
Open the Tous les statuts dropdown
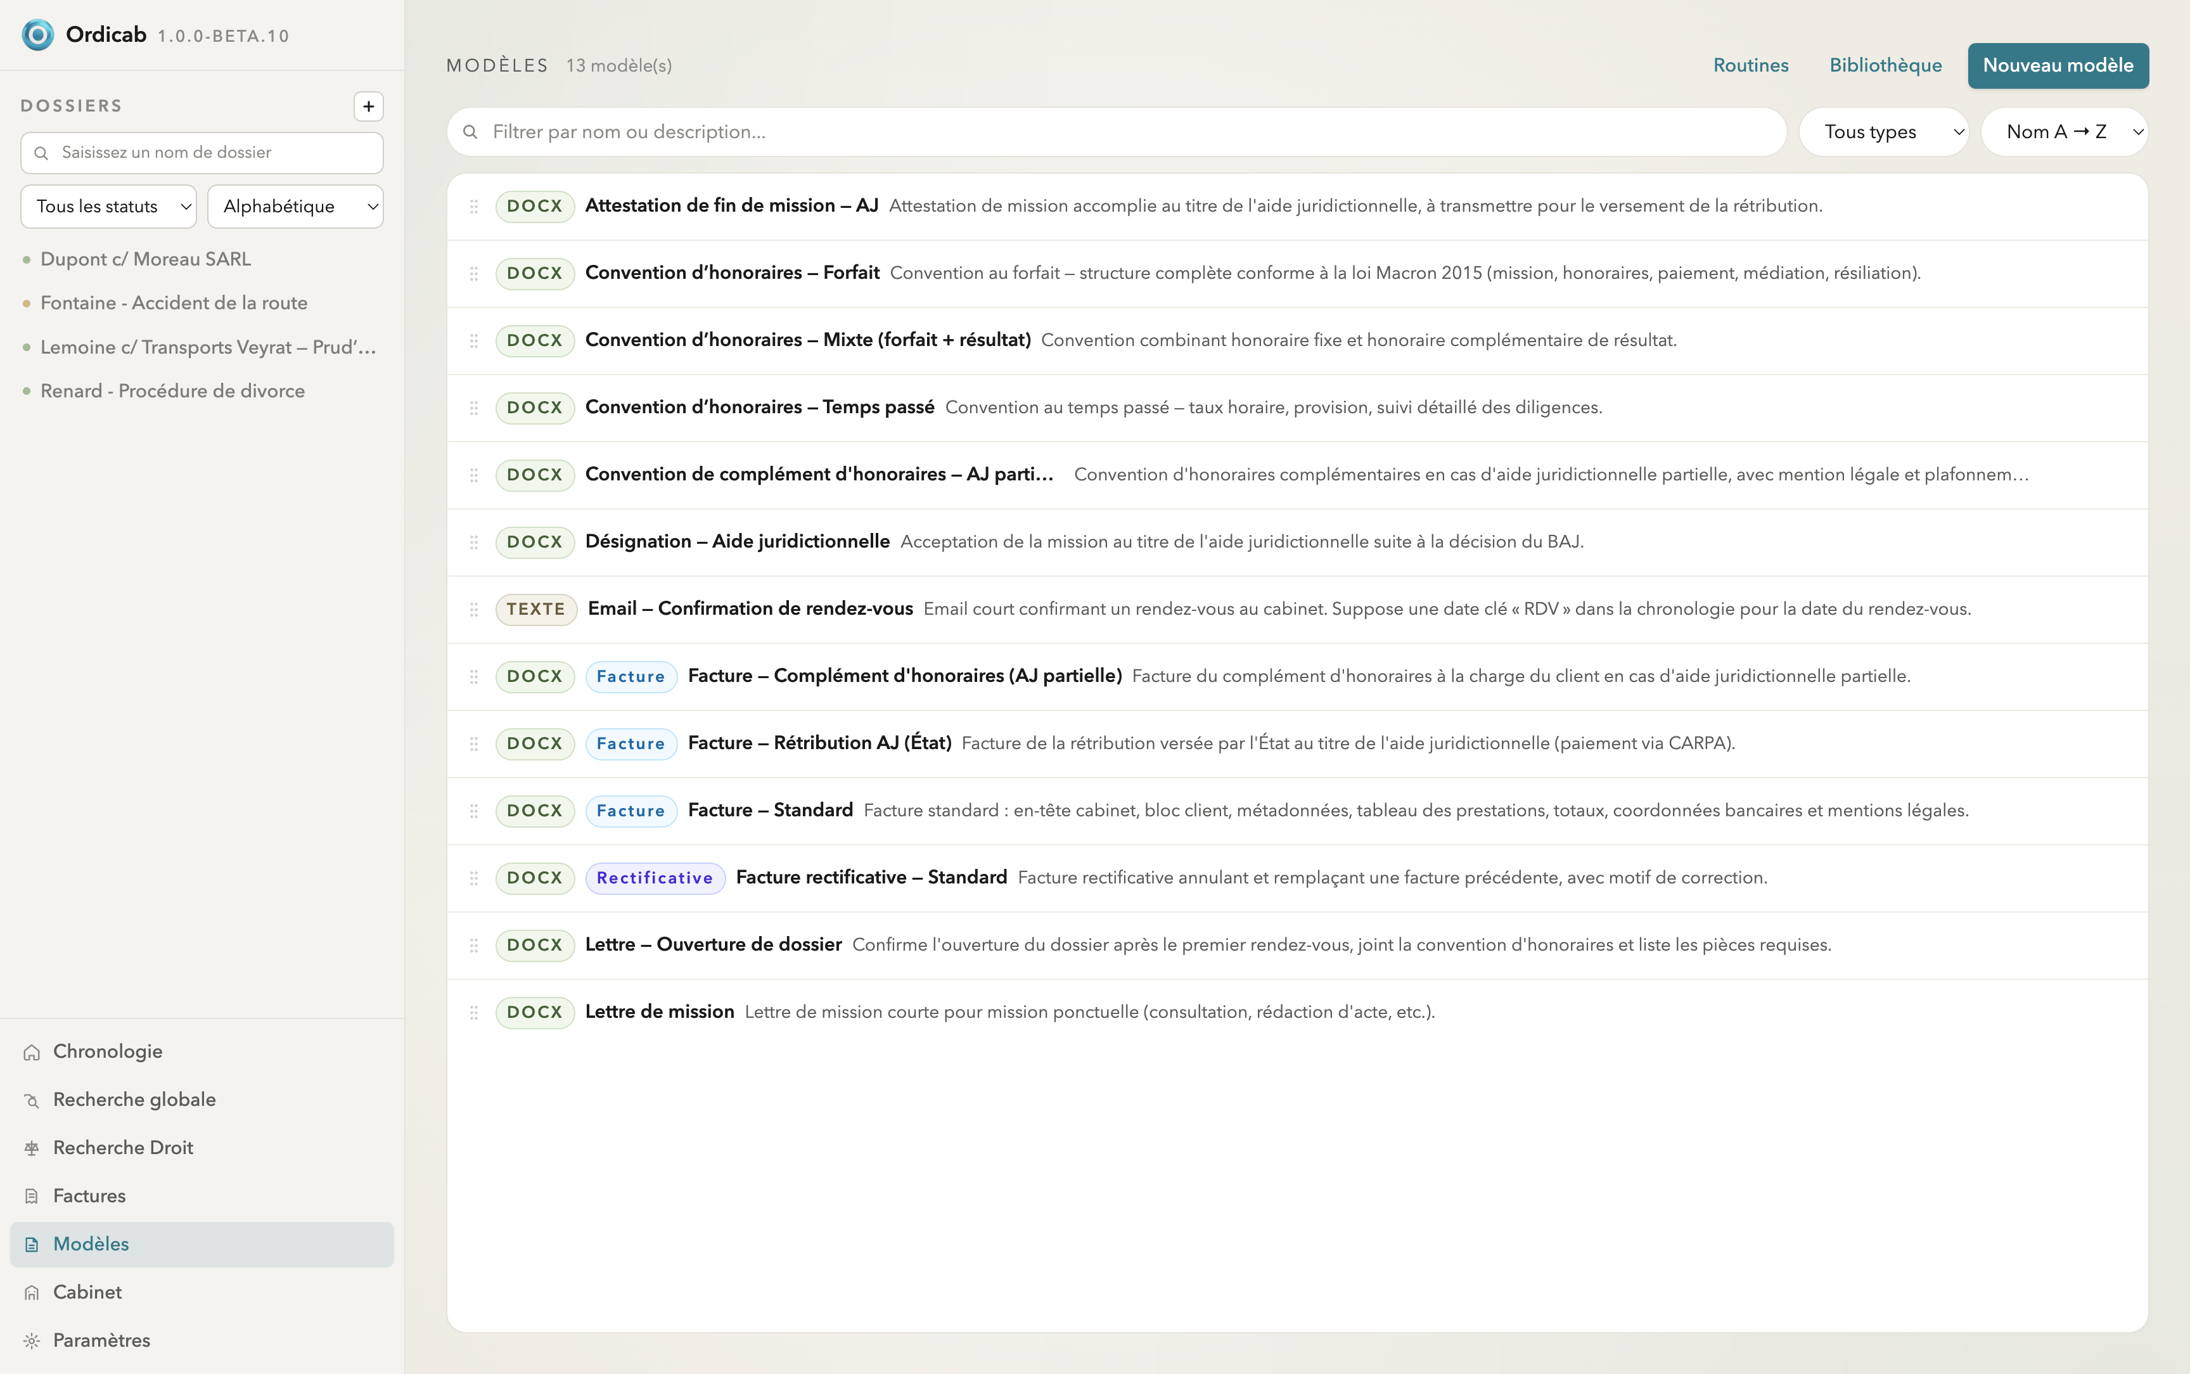coord(108,206)
